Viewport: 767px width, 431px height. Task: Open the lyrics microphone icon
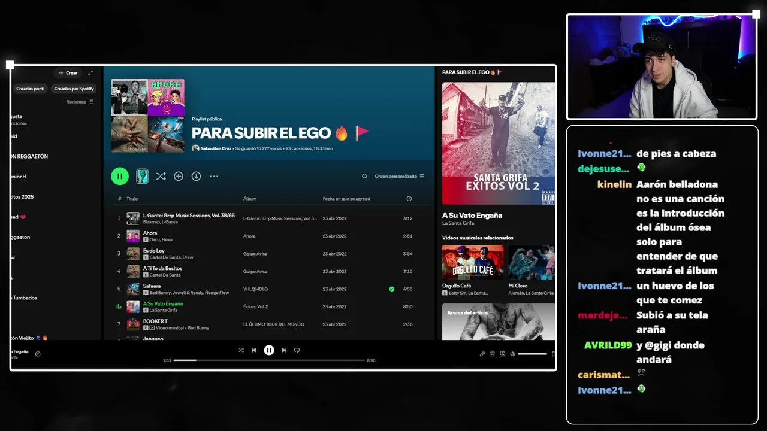pos(482,354)
